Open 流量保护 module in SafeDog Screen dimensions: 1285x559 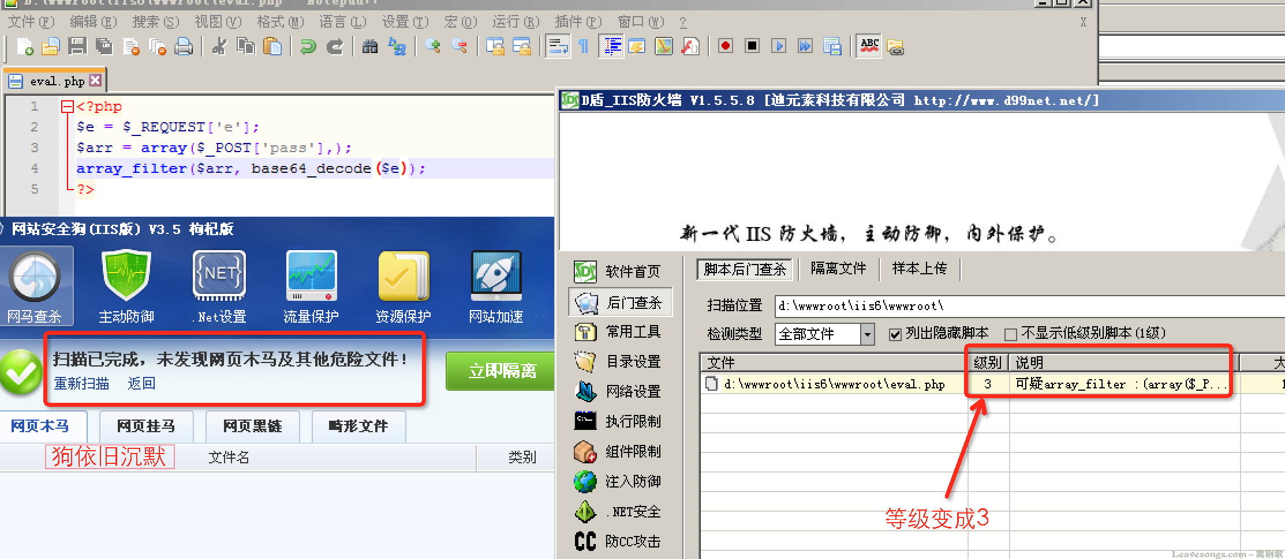tap(311, 286)
